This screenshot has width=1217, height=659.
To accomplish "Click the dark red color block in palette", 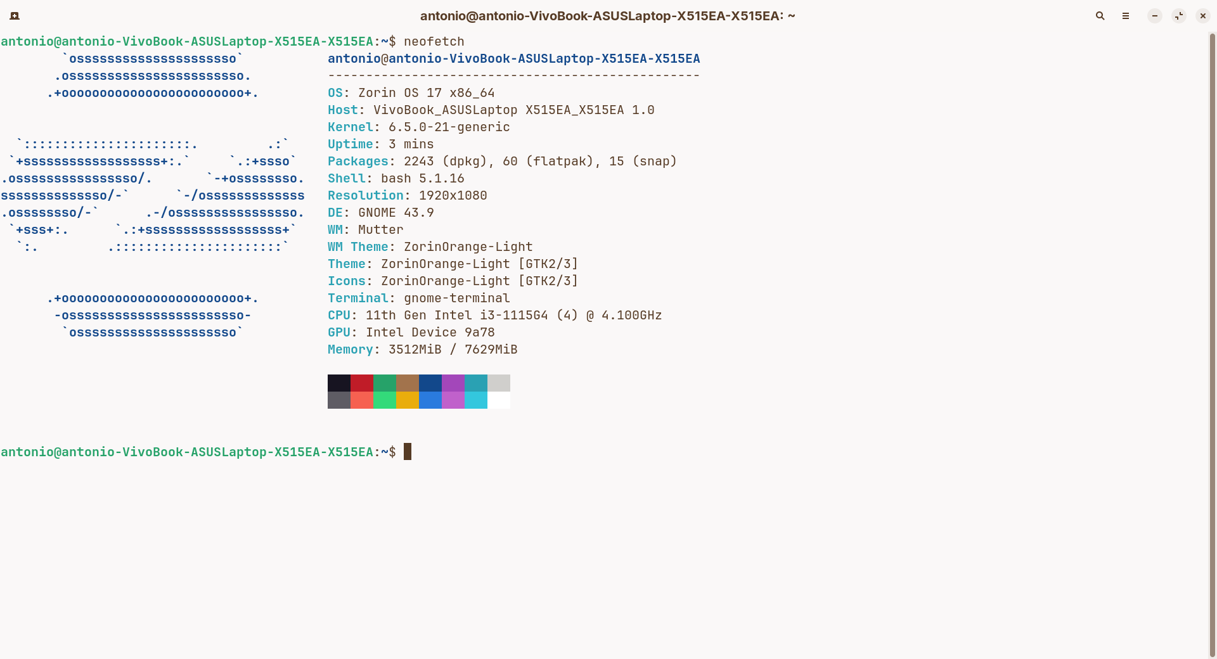I will (362, 383).
